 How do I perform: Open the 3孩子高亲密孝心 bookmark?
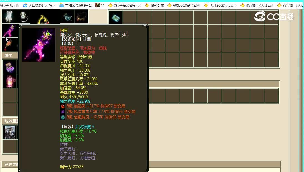pos(125,6)
